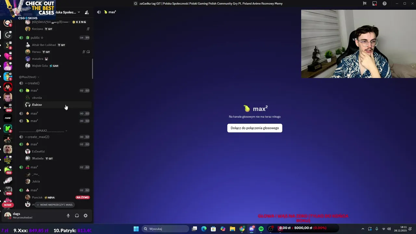Open user settings gear
Viewport: 416px width, 234px height.
(x=85, y=215)
